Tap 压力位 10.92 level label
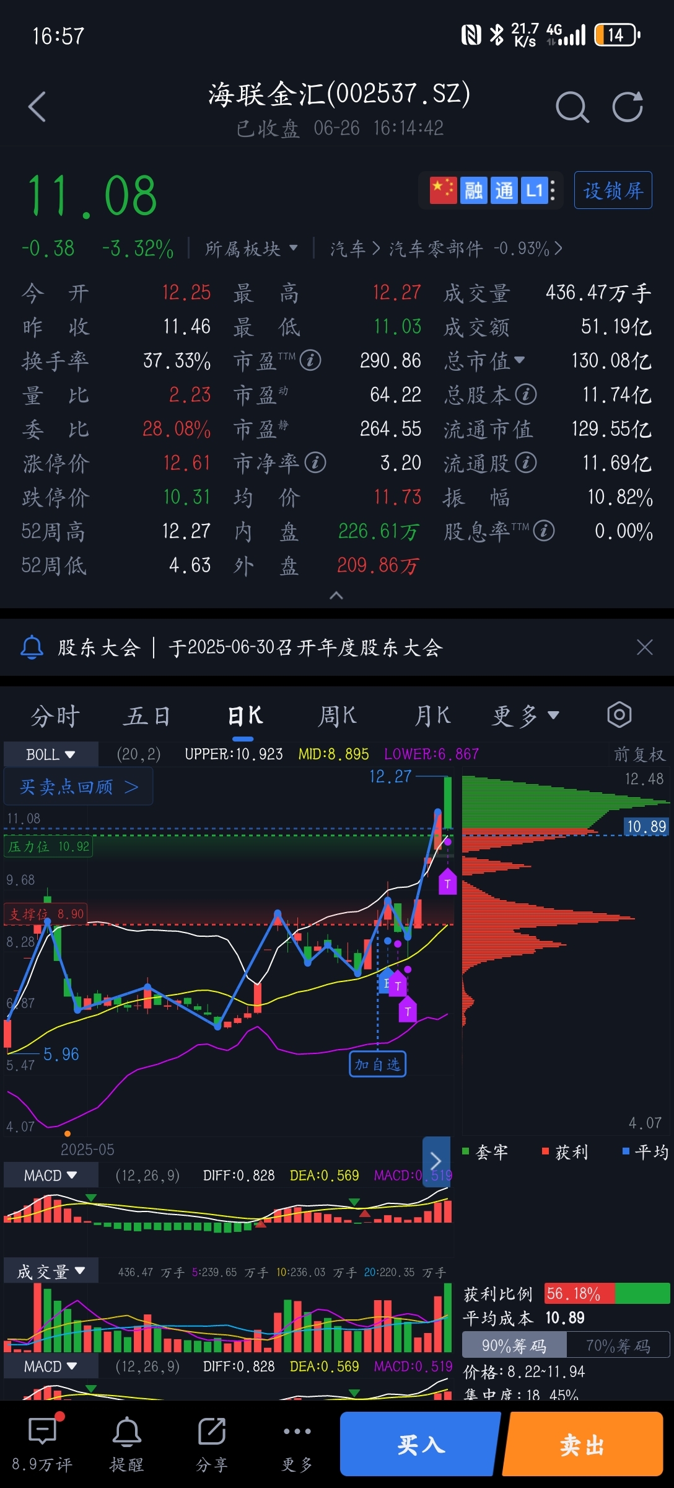The width and height of the screenshot is (674, 1488). pyautogui.click(x=48, y=846)
